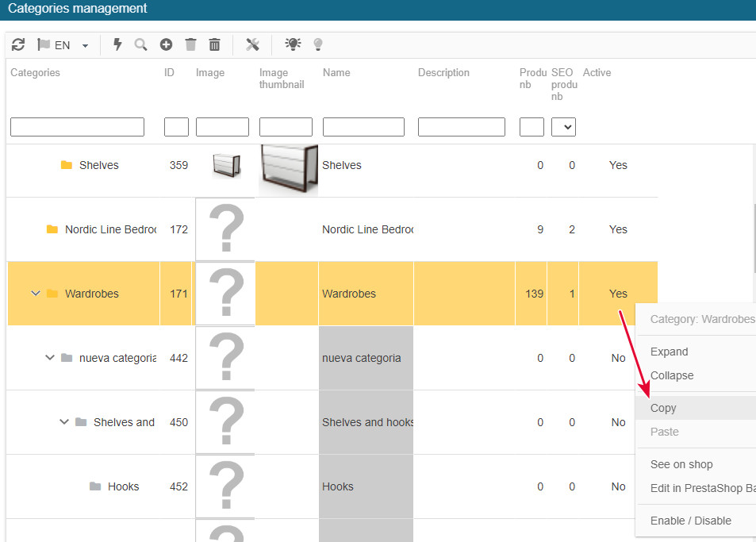Select Enable / Disable in context menu
756x542 pixels.
pyautogui.click(x=690, y=521)
